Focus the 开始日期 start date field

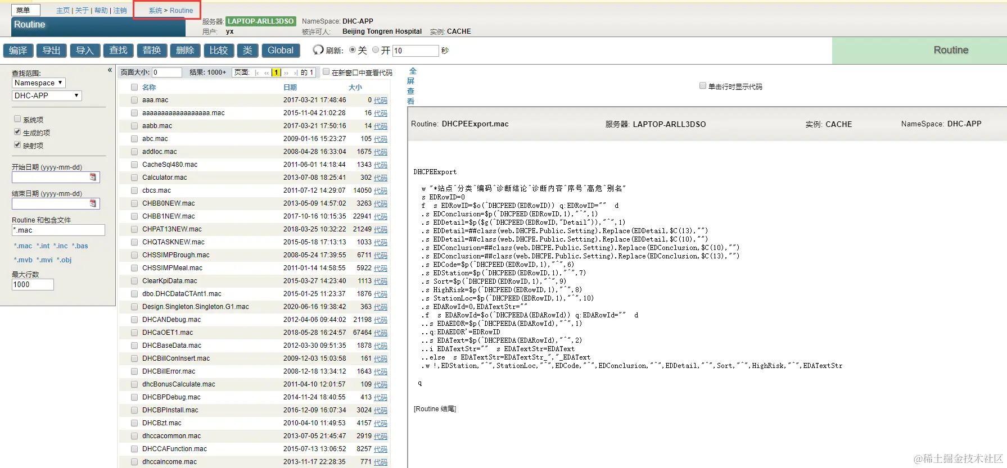click(56, 177)
